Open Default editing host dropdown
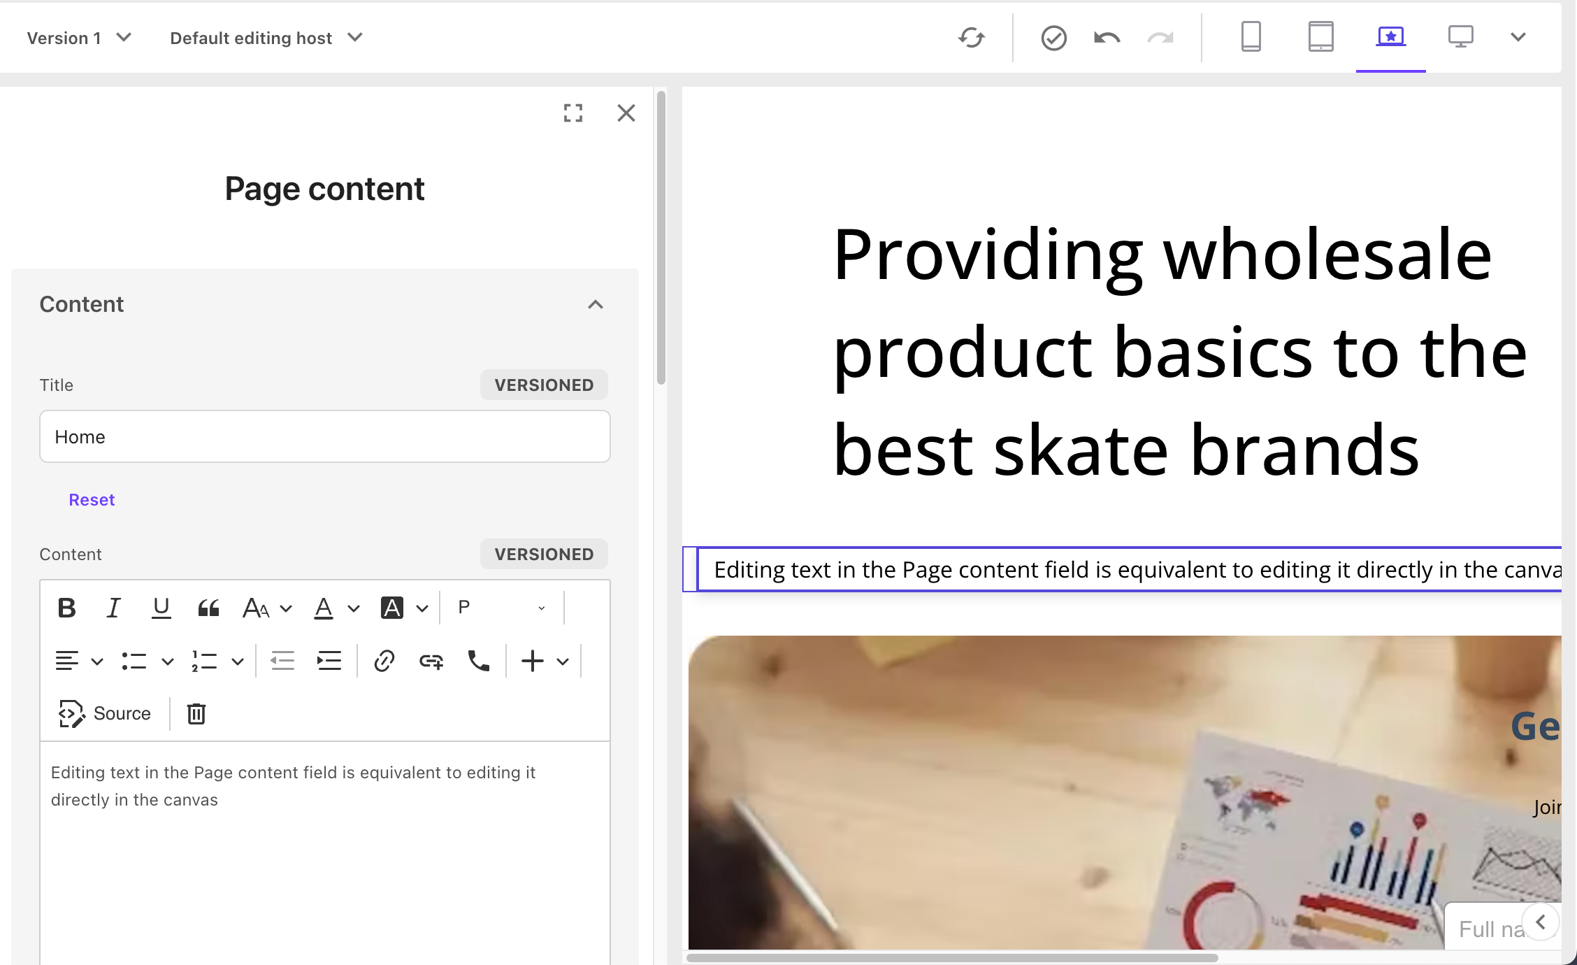Viewport: 1577px width, 965px height. [x=266, y=38]
